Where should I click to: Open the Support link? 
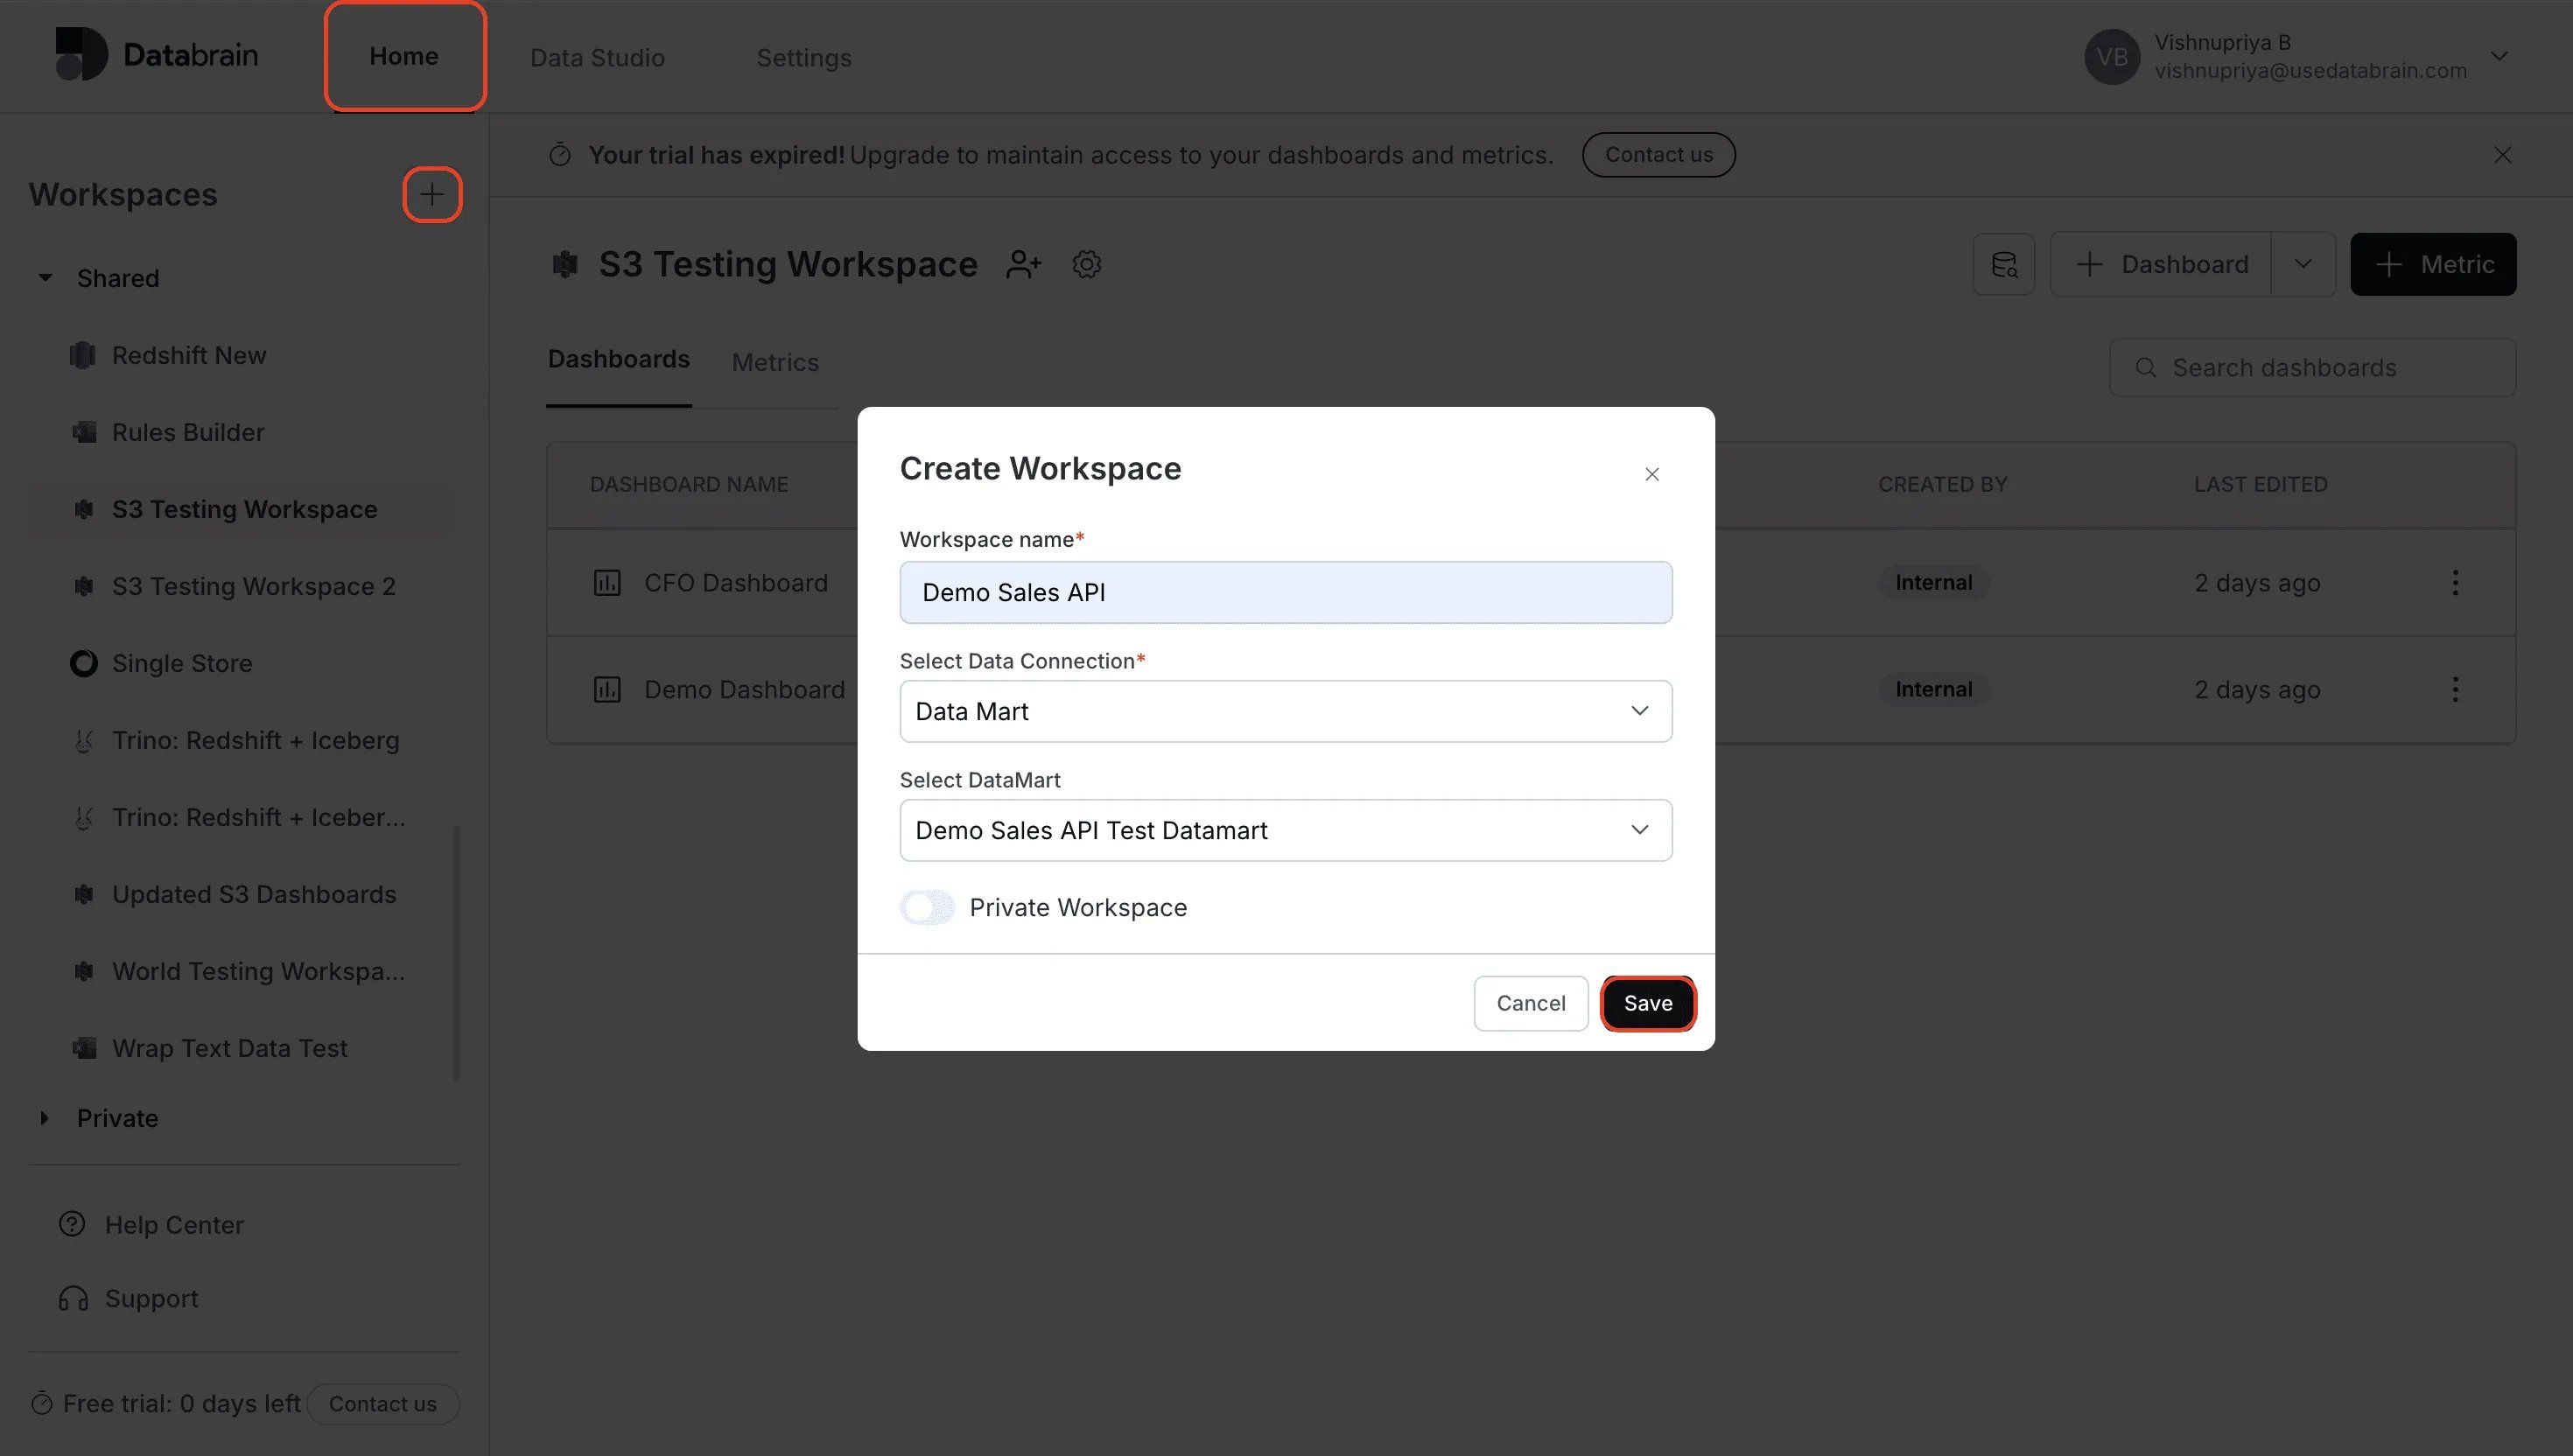pyautogui.click(x=128, y=1298)
